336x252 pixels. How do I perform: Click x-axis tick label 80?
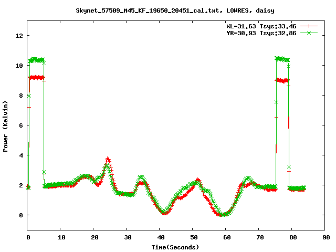coord(293,237)
